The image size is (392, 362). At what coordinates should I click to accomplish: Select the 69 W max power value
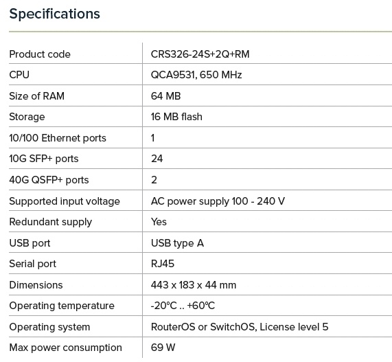click(163, 348)
